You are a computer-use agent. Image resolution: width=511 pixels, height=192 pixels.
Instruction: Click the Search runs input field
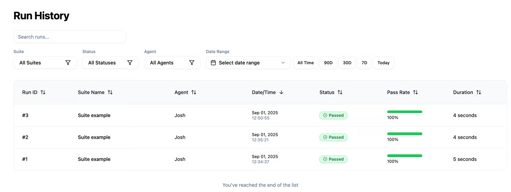pyautogui.click(x=70, y=37)
